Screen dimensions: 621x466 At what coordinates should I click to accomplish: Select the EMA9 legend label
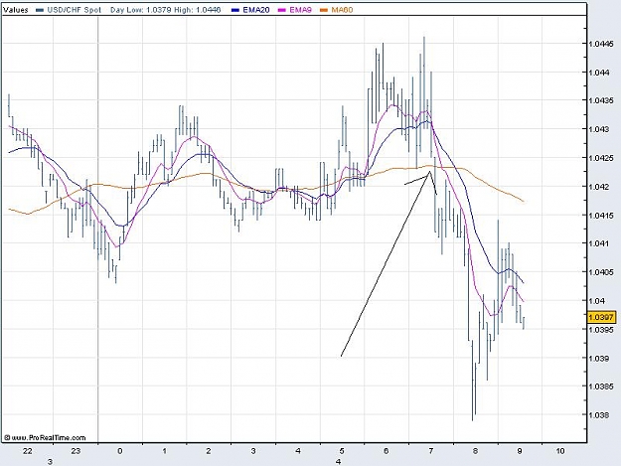tap(301, 10)
